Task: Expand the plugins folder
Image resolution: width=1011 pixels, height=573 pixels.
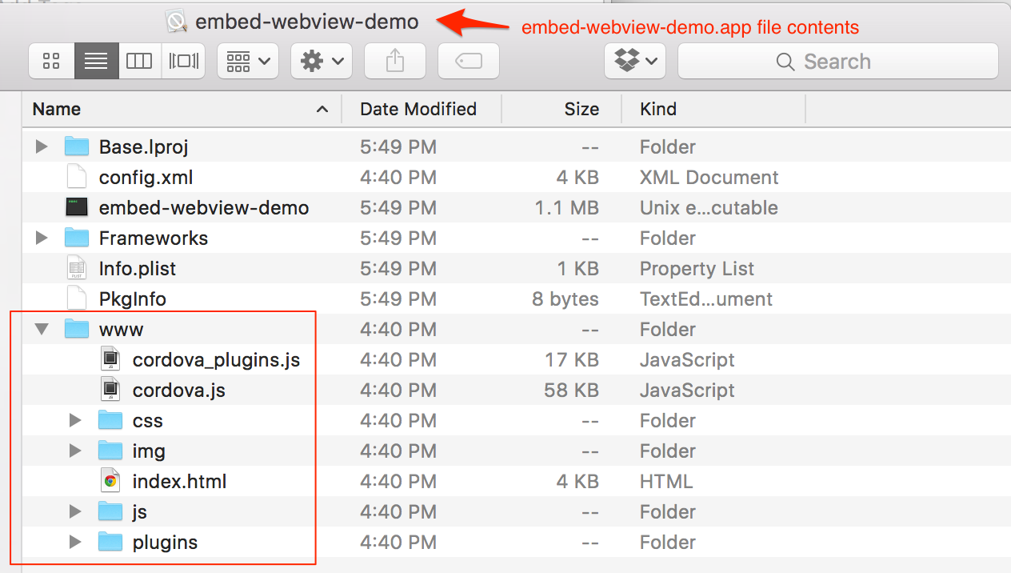Action: (75, 542)
